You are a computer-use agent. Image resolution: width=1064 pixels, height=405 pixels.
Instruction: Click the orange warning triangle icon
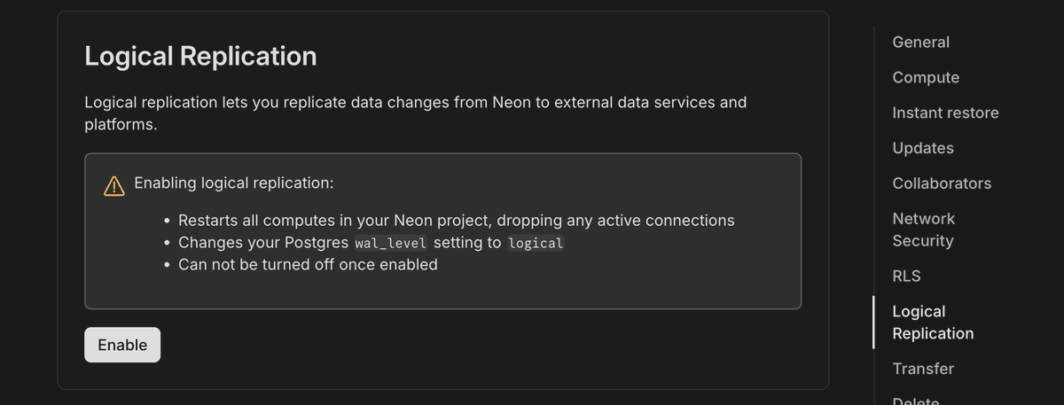113,185
